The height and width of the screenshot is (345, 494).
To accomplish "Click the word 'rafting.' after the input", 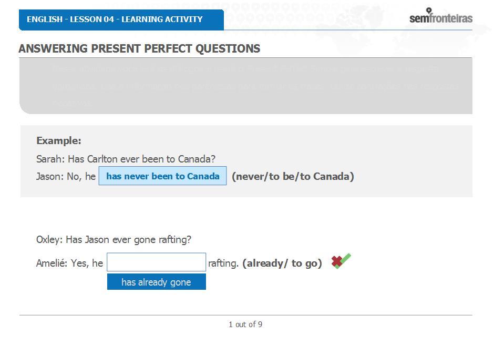I will (x=223, y=263).
